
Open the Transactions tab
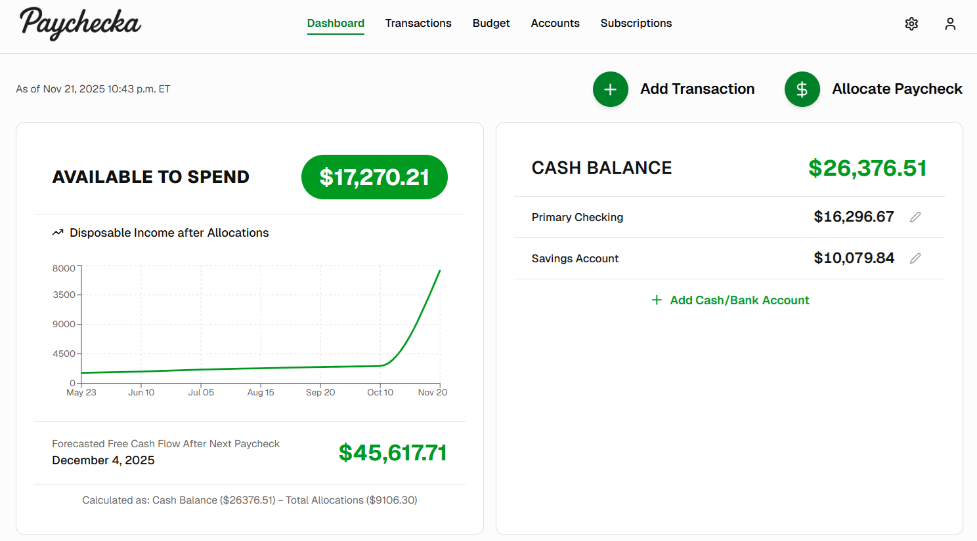pyautogui.click(x=418, y=23)
